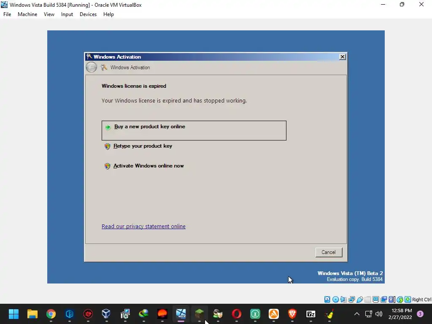Image resolution: width=432 pixels, height=324 pixels.
Task: Click the audio indicator in VirtualBox status bar
Action: pyautogui.click(x=343, y=300)
